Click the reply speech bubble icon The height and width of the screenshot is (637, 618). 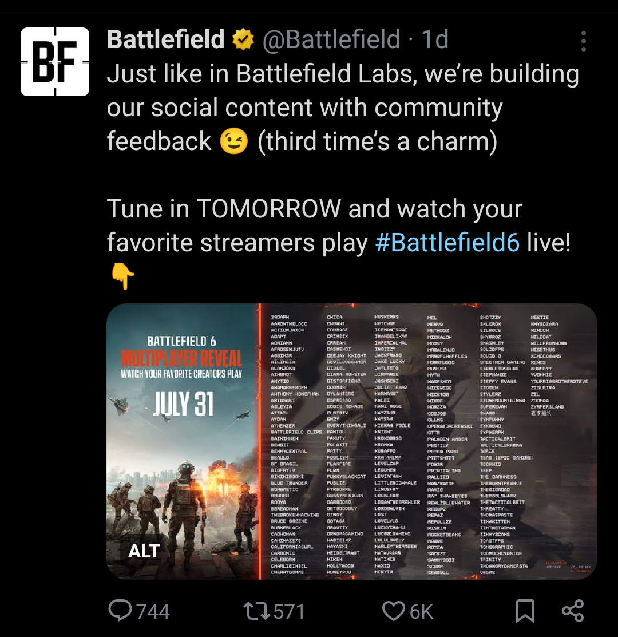coord(120,611)
